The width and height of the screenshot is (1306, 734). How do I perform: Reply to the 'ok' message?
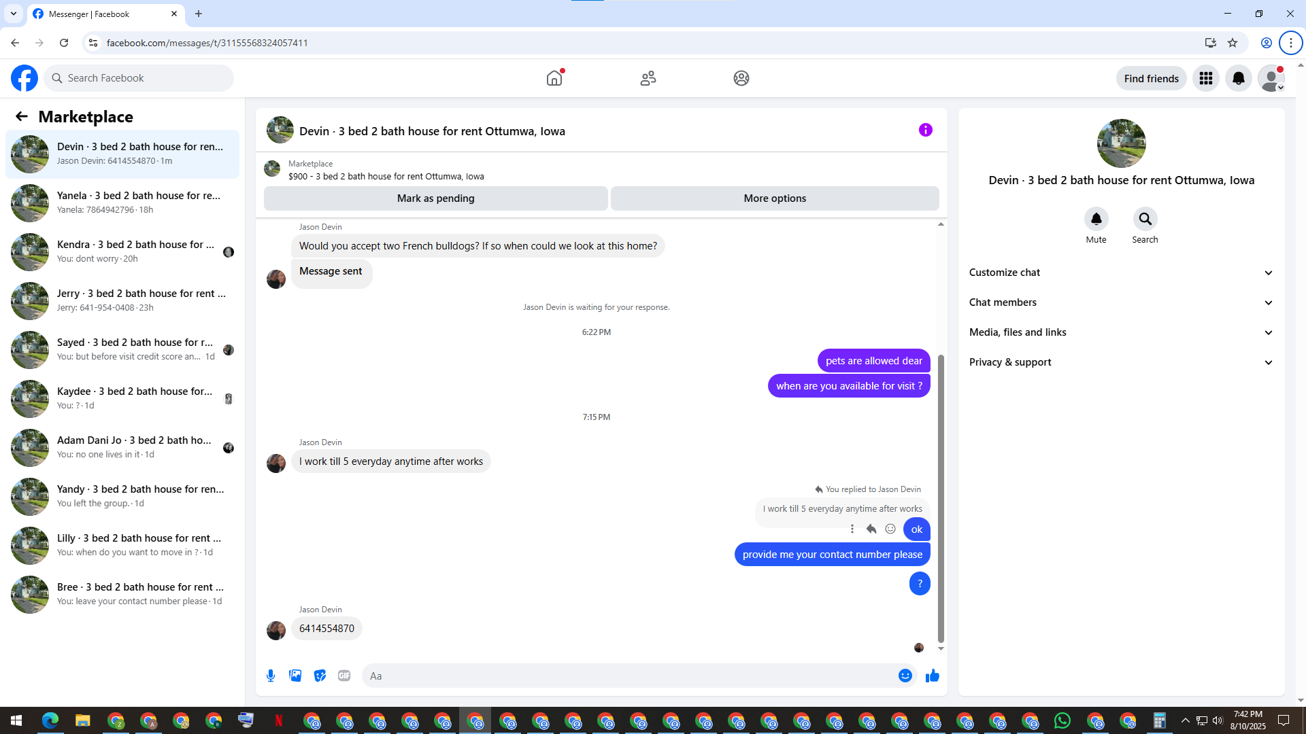tap(871, 529)
